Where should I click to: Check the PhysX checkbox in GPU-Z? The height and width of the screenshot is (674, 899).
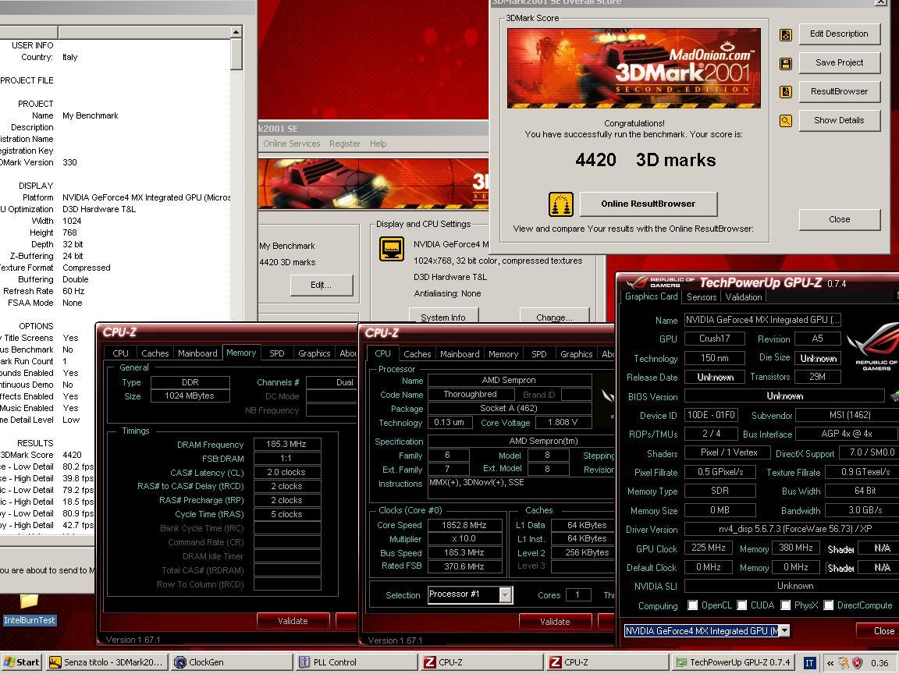click(x=786, y=605)
